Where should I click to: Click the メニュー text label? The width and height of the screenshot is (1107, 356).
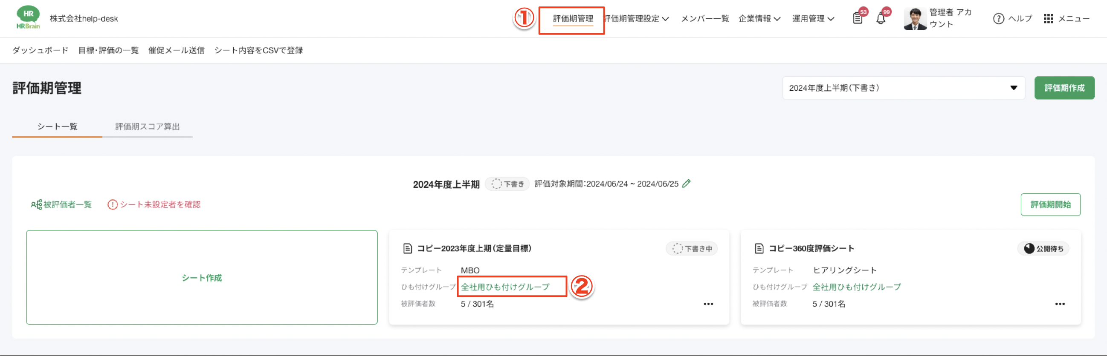1073,19
